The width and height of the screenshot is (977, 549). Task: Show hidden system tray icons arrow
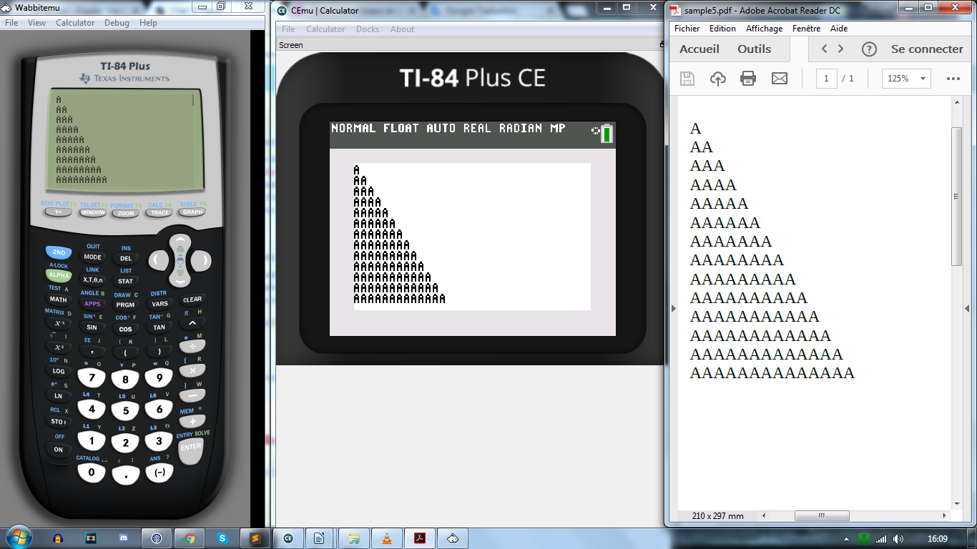[x=846, y=538]
